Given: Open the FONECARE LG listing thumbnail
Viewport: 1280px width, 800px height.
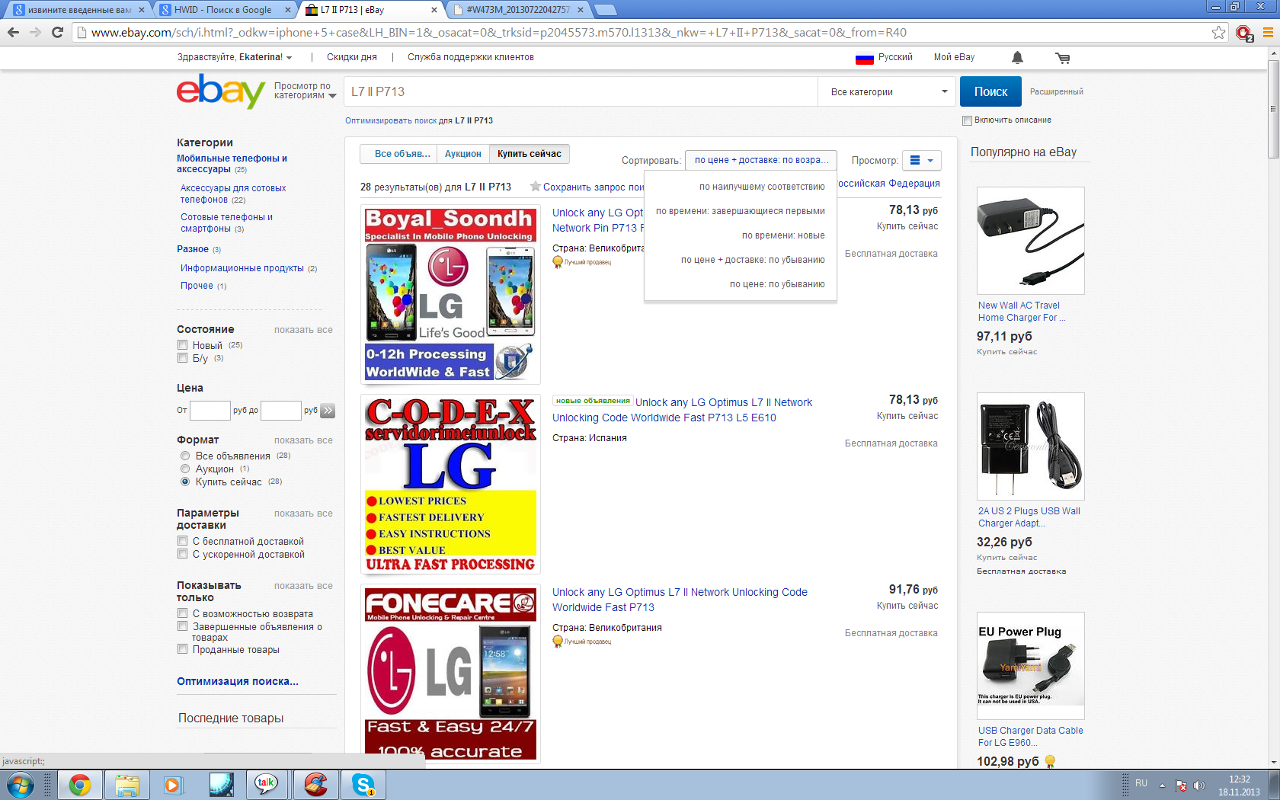Looking at the screenshot, I should pyautogui.click(x=450, y=674).
